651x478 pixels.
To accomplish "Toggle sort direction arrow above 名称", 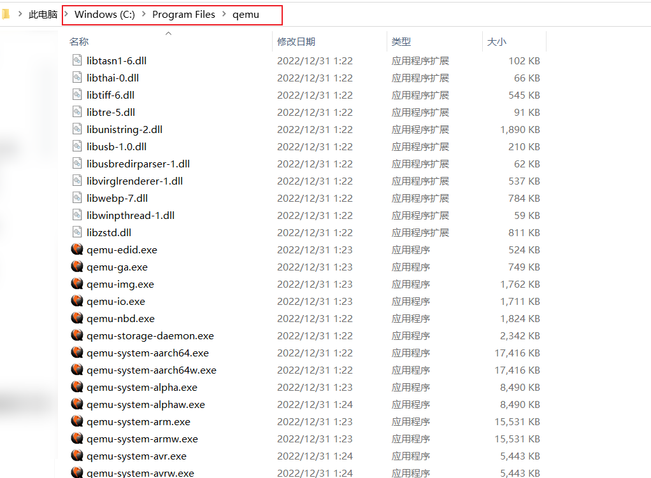I will click(169, 34).
